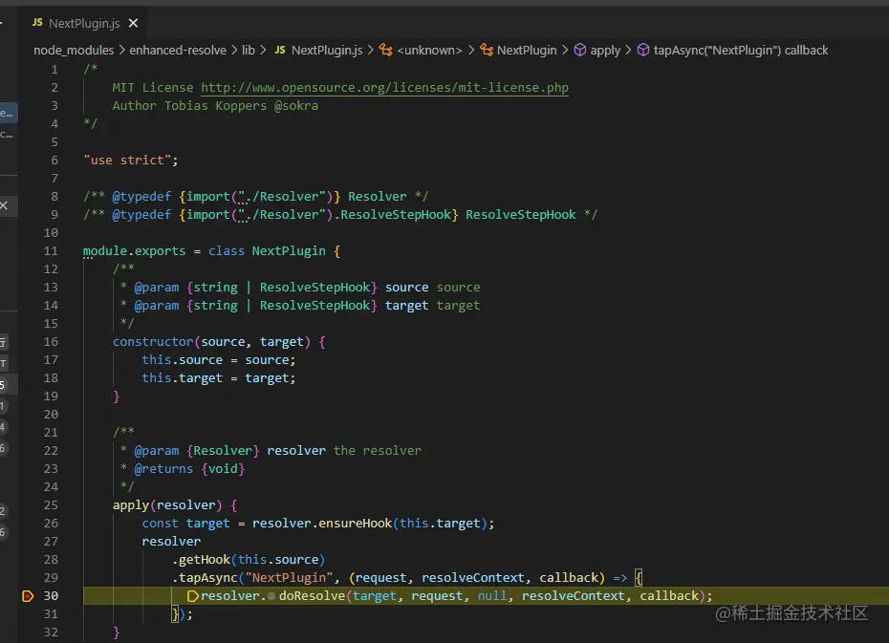Expand the chevron after enhanced-resolve
The width and height of the screenshot is (889, 643).
click(x=234, y=51)
